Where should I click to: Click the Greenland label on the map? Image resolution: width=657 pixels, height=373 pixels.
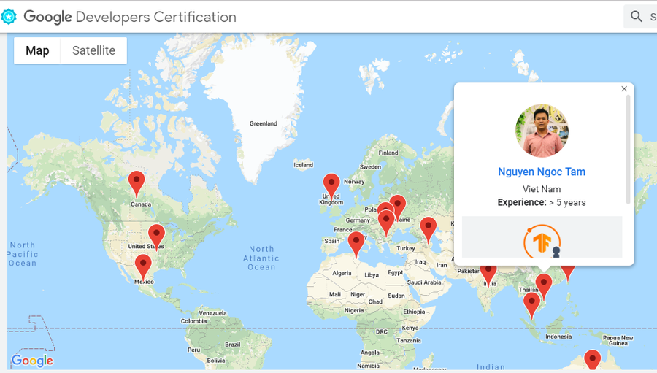pyautogui.click(x=263, y=123)
